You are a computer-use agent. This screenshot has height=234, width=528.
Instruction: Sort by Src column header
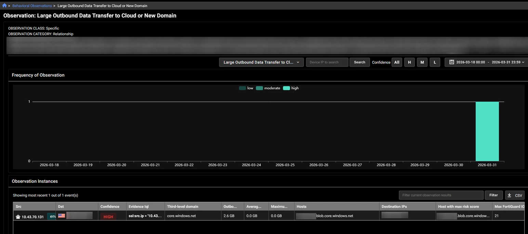(x=34, y=206)
